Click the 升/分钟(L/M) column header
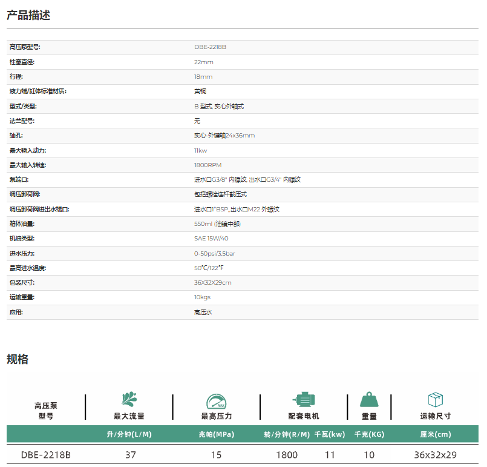Image resolution: width=487 pixels, height=467 pixels. 129,434
